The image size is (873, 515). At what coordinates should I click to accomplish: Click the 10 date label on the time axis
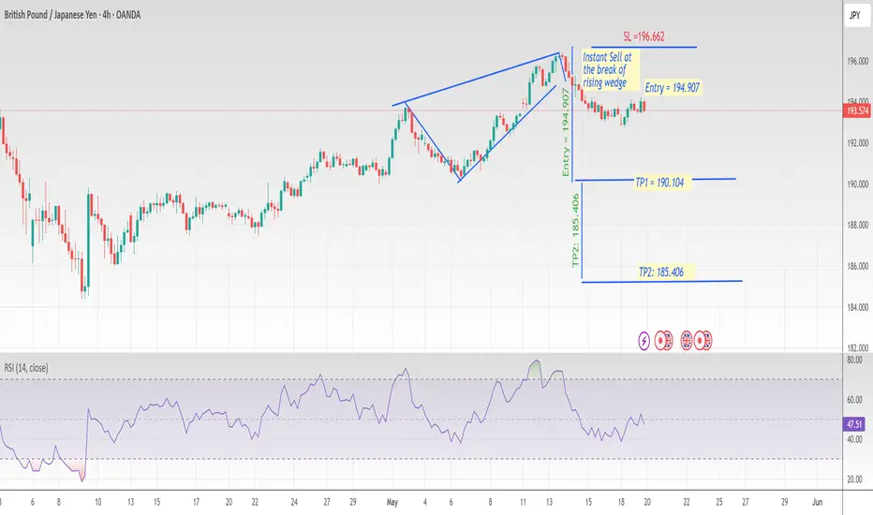98,502
